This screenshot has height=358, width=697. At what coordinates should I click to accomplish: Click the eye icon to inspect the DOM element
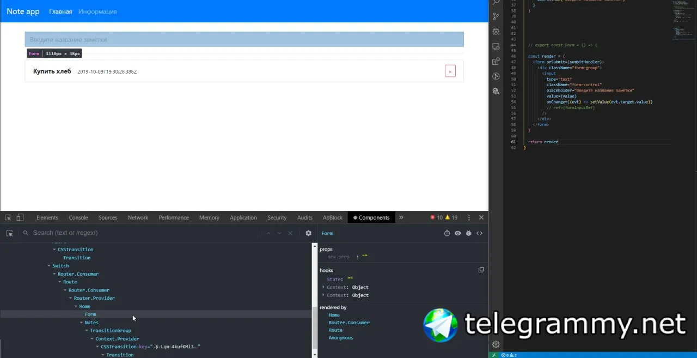[458, 233]
